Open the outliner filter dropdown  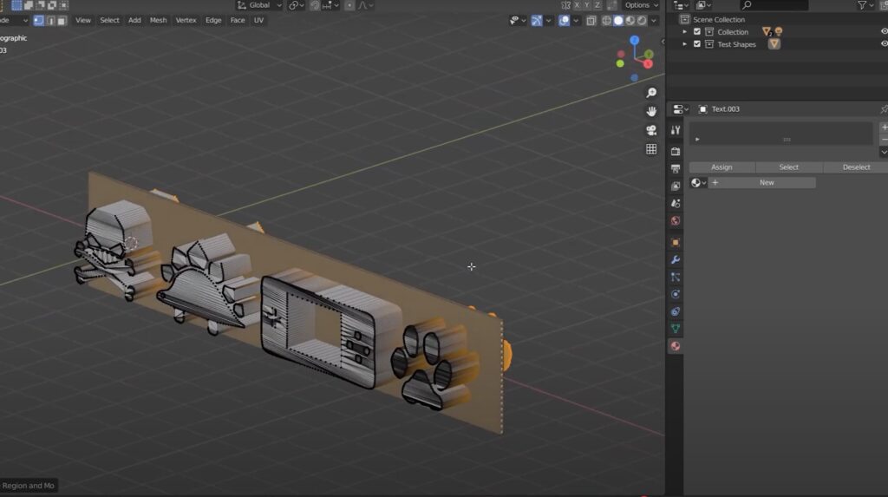[865, 5]
